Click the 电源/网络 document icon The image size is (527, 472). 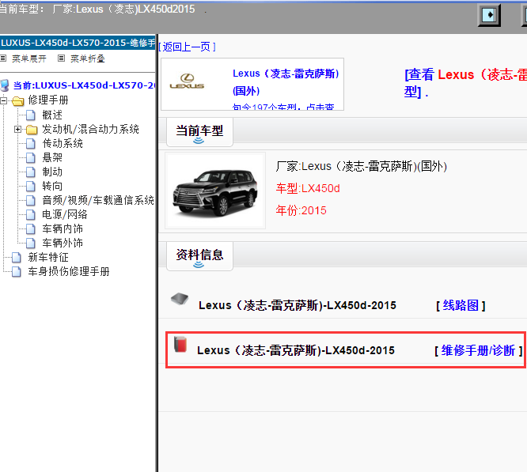(31, 214)
